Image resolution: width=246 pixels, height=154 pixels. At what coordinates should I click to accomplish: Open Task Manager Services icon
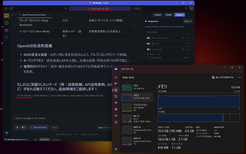(x=116, y=122)
